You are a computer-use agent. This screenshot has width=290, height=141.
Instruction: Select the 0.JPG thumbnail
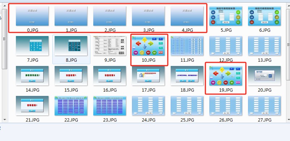pyautogui.click(x=33, y=16)
